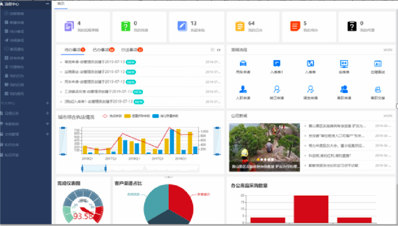Expand the 个人中心 sidebar section
398x226 pixels.
pos(47,103)
